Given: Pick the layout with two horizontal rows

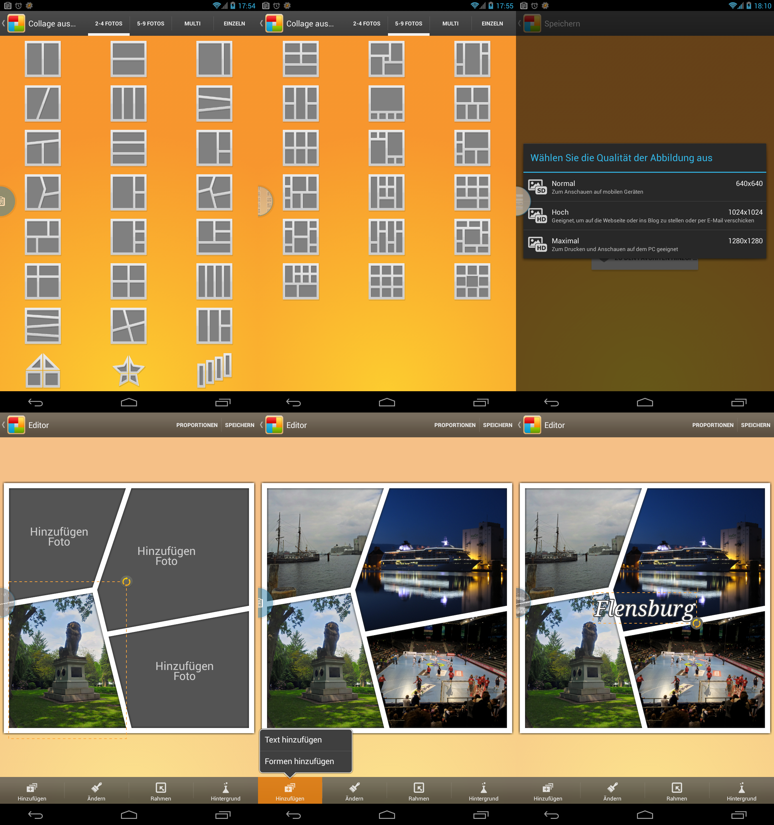Looking at the screenshot, I should pos(129,59).
